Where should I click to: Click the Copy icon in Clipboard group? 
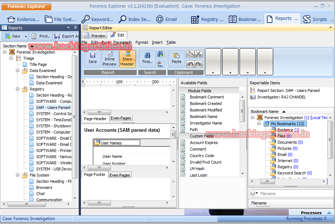pyautogui.click(x=190, y=54)
